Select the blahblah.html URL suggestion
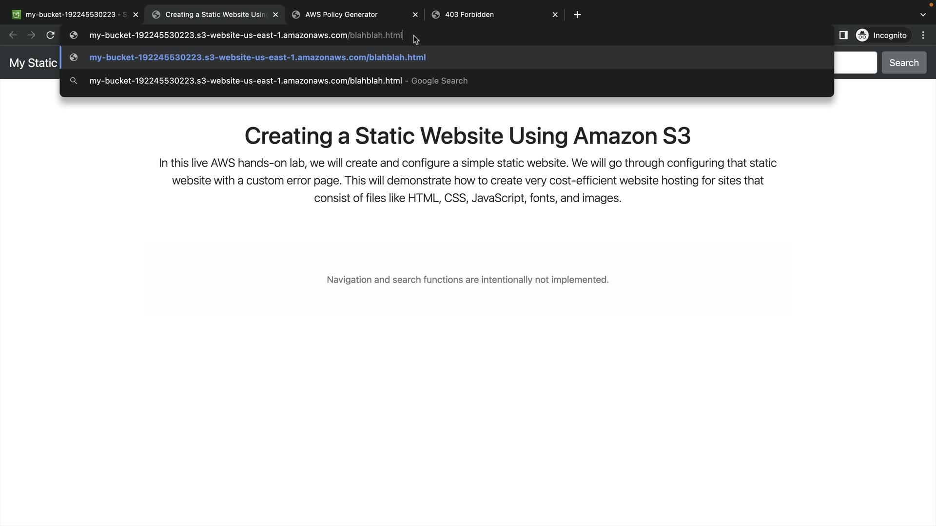The height and width of the screenshot is (526, 936). coord(257,57)
